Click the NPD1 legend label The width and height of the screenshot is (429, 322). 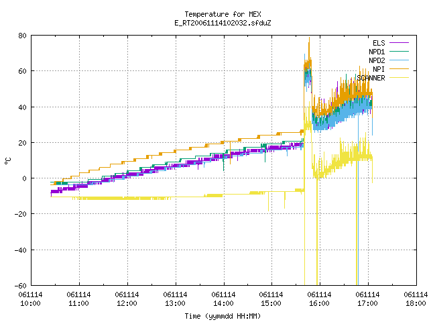[377, 52]
